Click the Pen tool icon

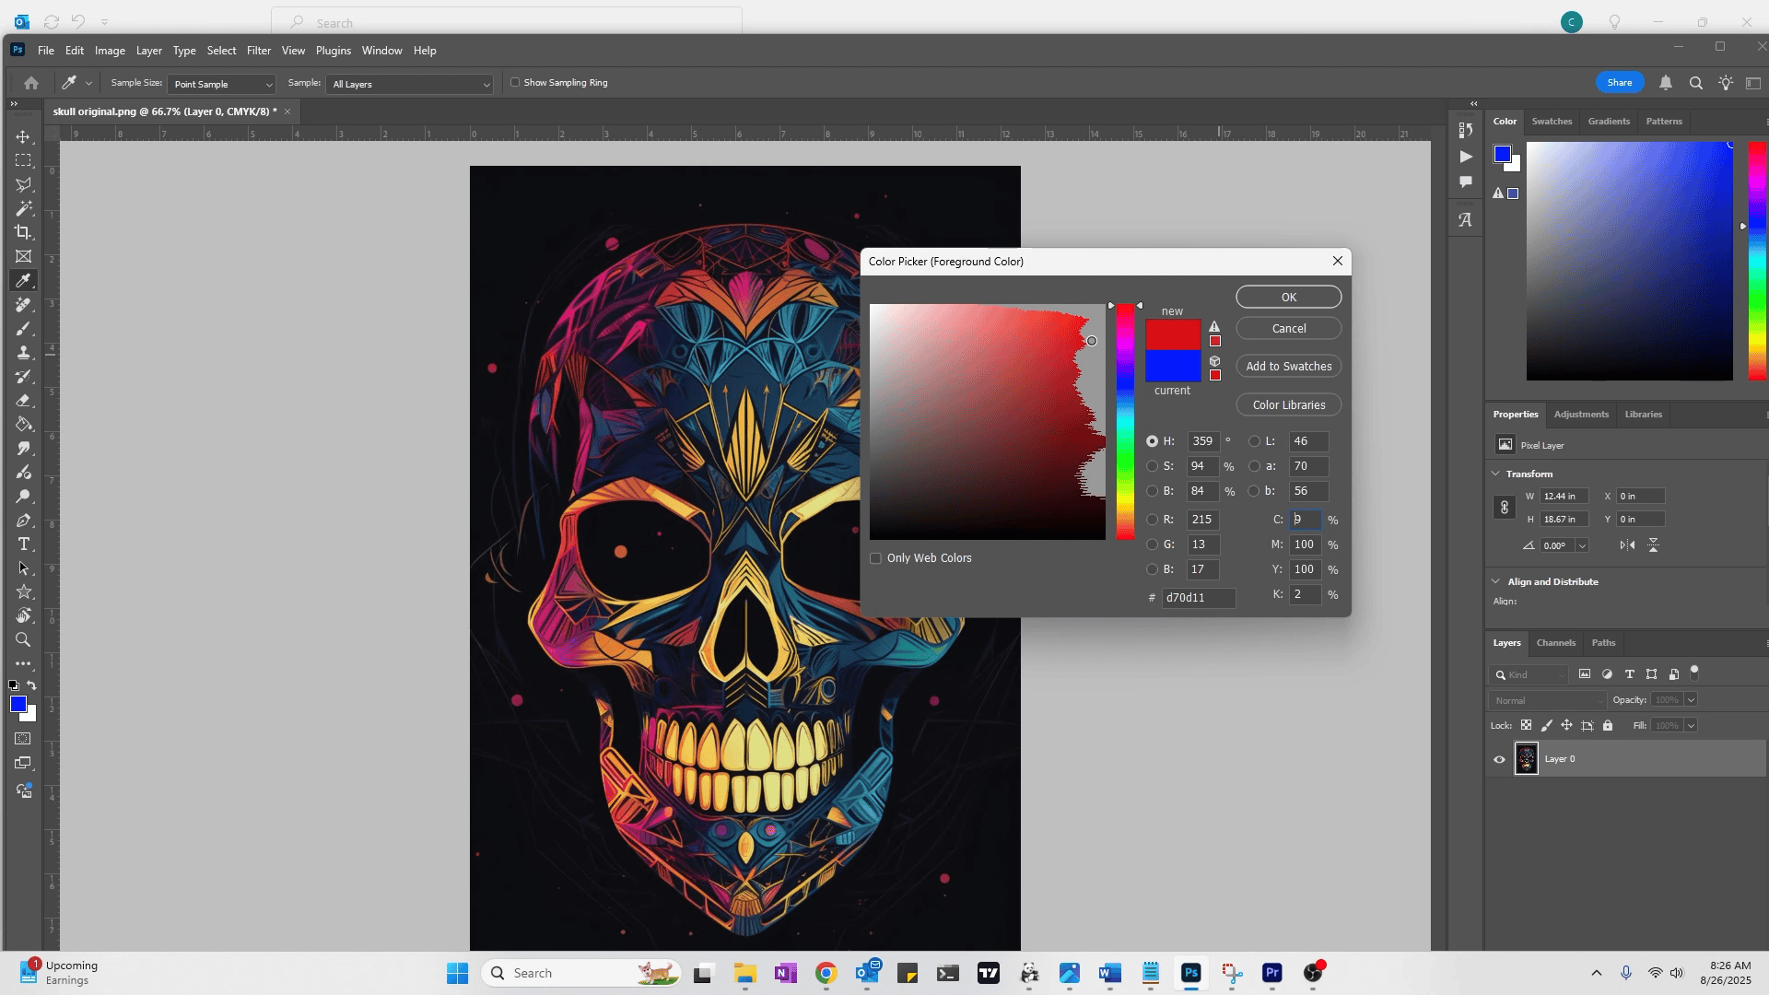23,521
